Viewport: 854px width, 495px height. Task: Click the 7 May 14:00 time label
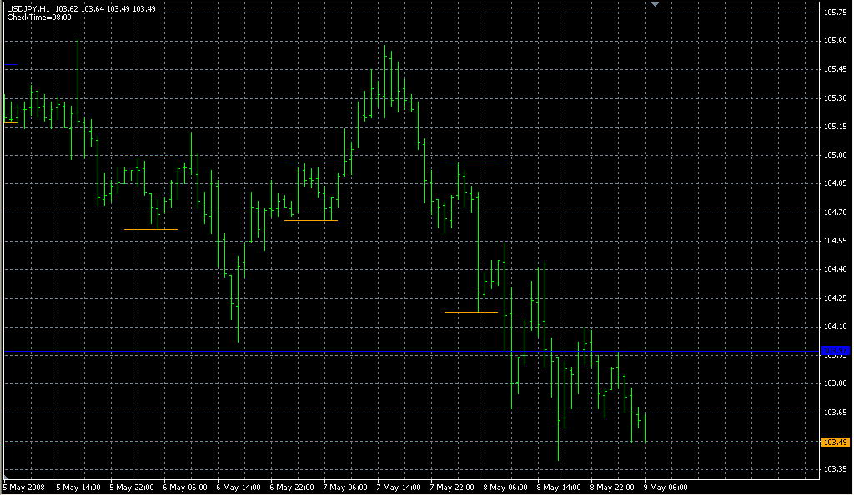399,487
